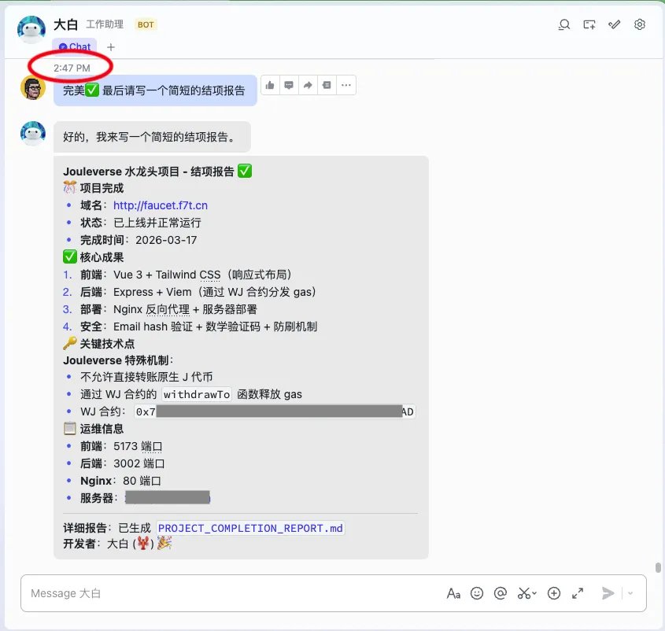Like the message with thumbs-up icon
Image resolution: width=665 pixels, height=631 pixels.
coord(270,85)
